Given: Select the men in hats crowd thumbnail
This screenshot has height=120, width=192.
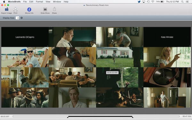Looking at the screenshot, I should pyautogui.click(x=25, y=98).
